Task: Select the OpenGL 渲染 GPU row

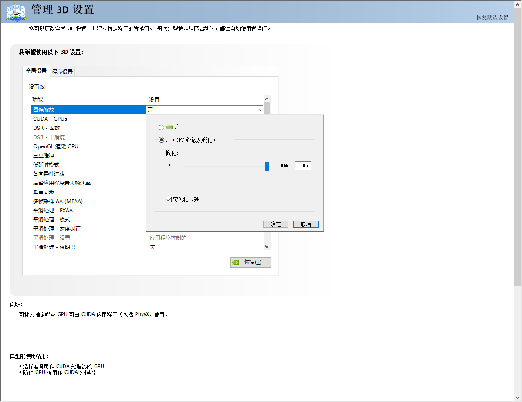Action: point(88,146)
